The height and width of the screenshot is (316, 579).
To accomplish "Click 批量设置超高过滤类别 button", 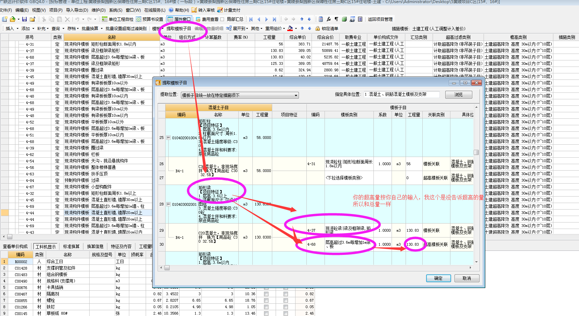I will [x=126, y=28].
